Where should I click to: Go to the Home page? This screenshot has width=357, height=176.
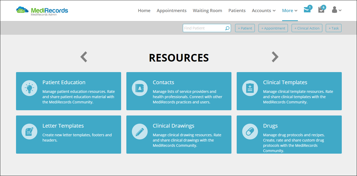pyautogui.click(x=144, y=11)
